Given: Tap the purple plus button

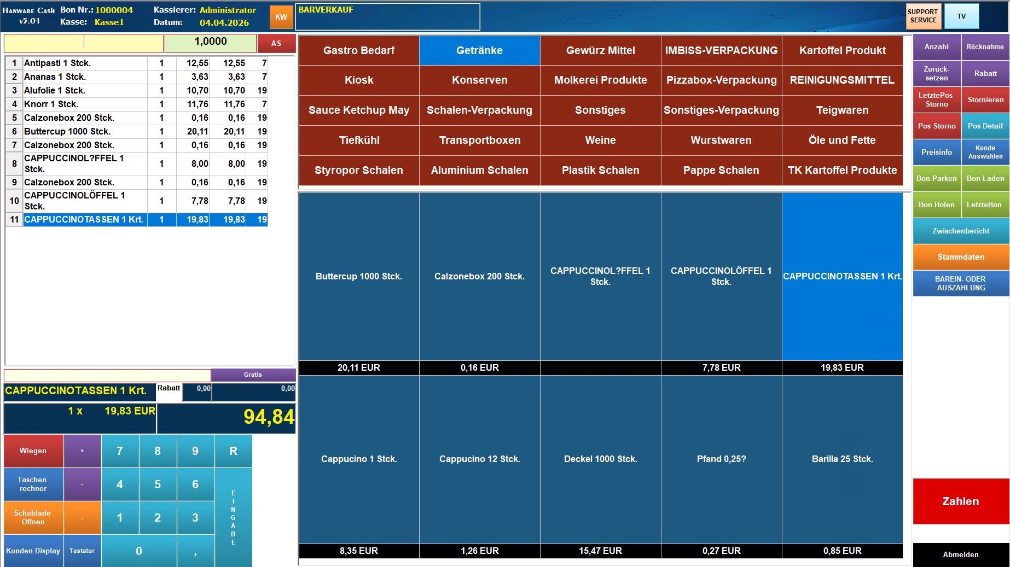Looking at the screenshot, I should click(82, 451).
